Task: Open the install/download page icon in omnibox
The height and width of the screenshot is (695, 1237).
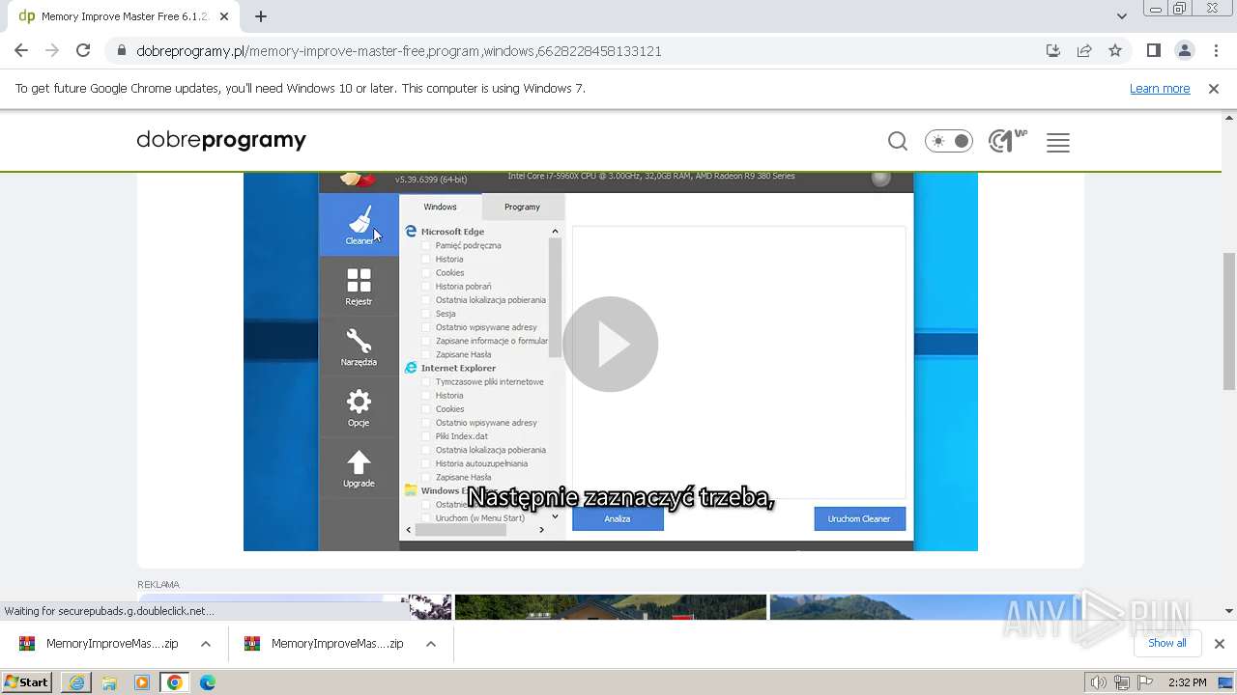Action: click(1053, 51)
